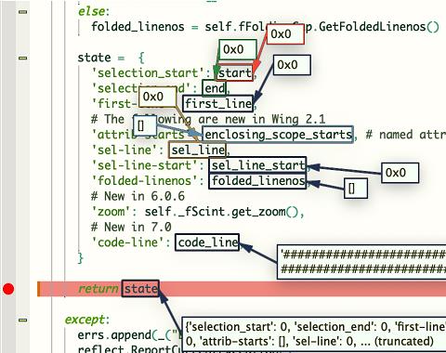Click the 'code_line' value variable
Screen dimensions: 446x353
click(x=207, y=242)
